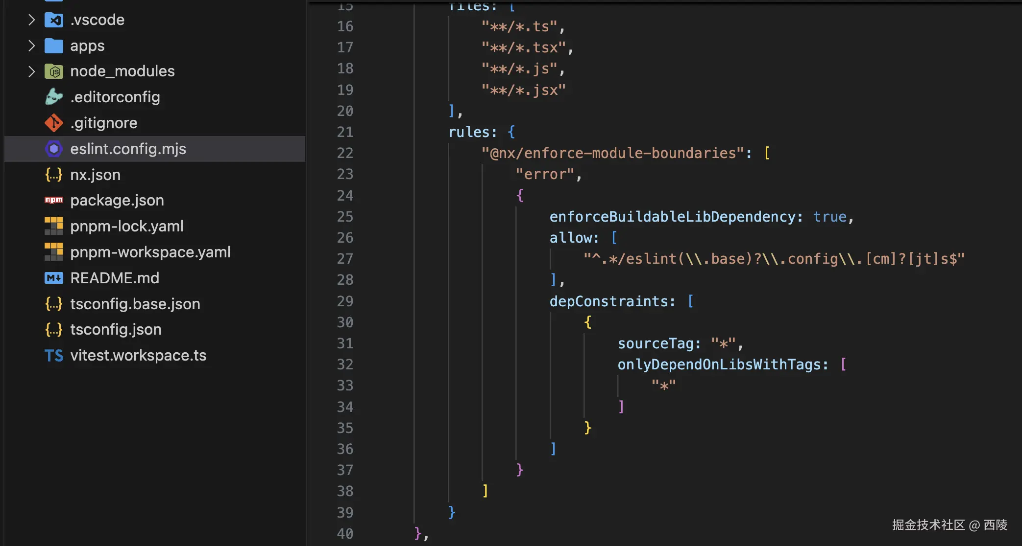Place cursor on depConstraints in editor
This screenshot has width=1022, height=546.
click(x=612, y=301)
